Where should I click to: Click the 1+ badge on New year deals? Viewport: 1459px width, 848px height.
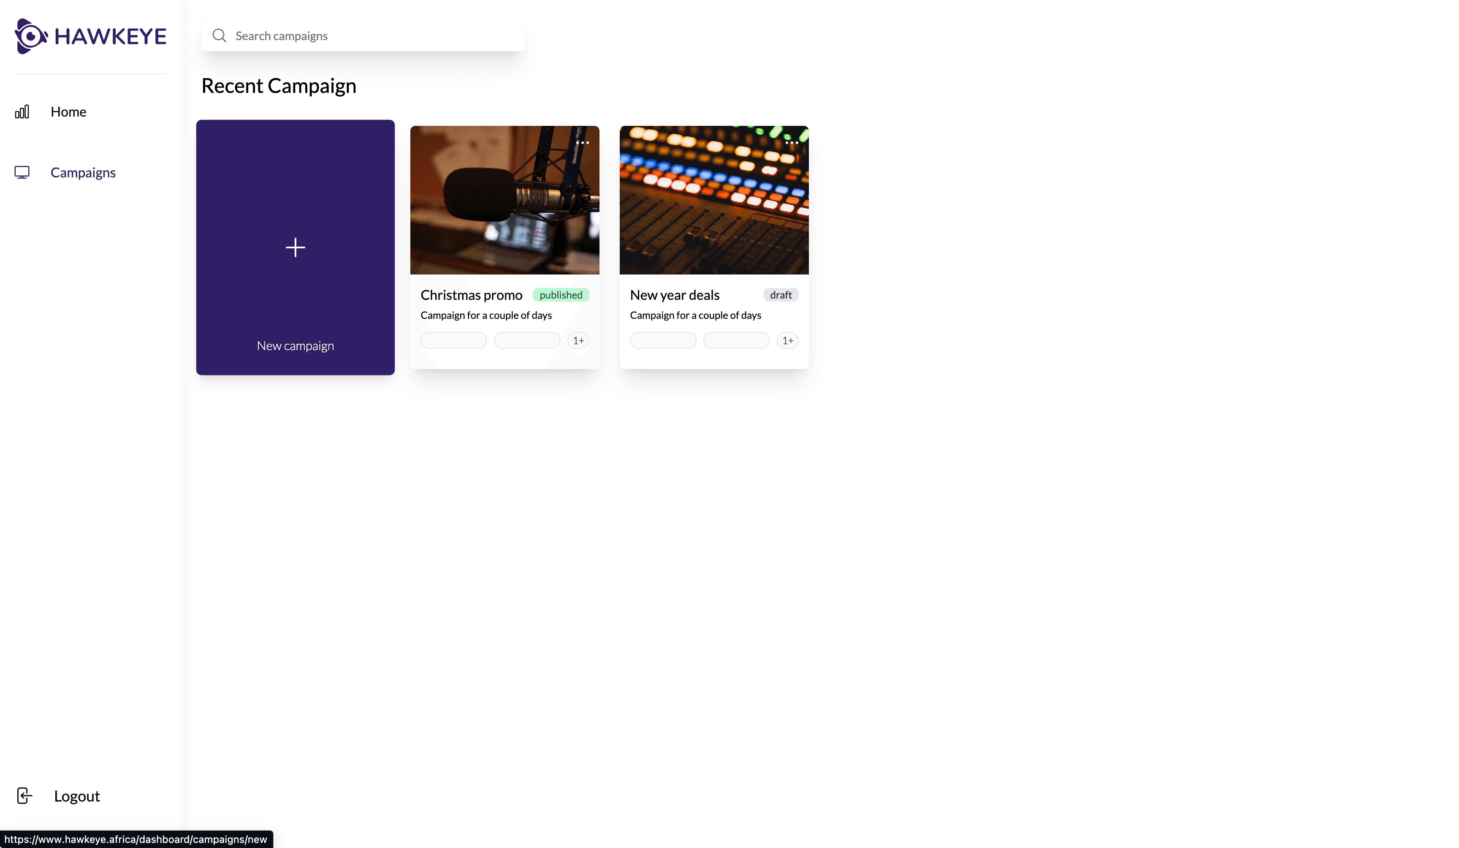coord(787,340)
